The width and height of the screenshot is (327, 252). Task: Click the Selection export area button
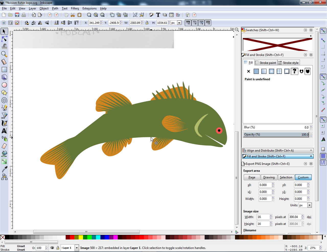(286, 177)
